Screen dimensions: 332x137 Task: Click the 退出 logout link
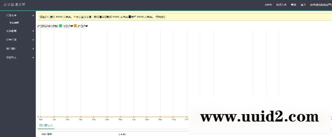tap(303, 5)
